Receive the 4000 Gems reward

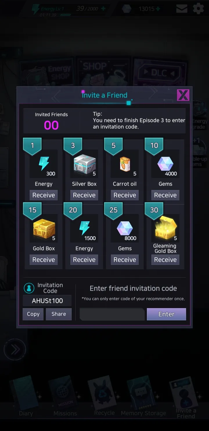tap(165, 195)
